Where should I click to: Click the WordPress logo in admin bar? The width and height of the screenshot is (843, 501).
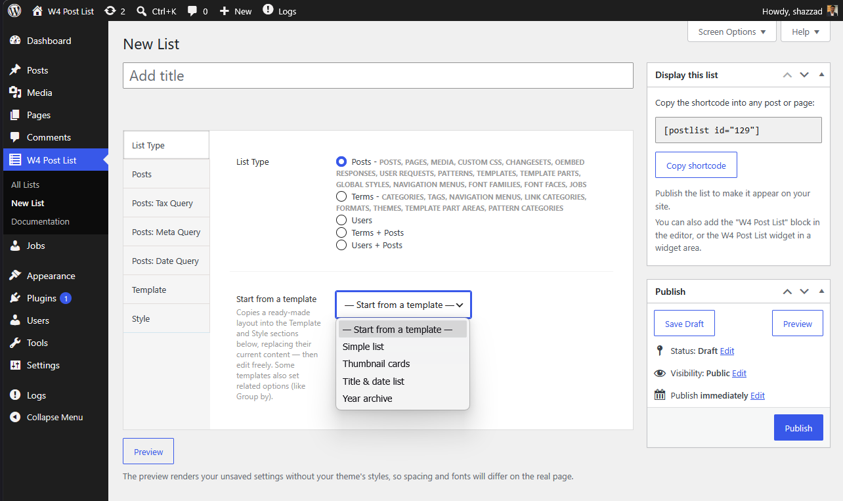point(14,11)
